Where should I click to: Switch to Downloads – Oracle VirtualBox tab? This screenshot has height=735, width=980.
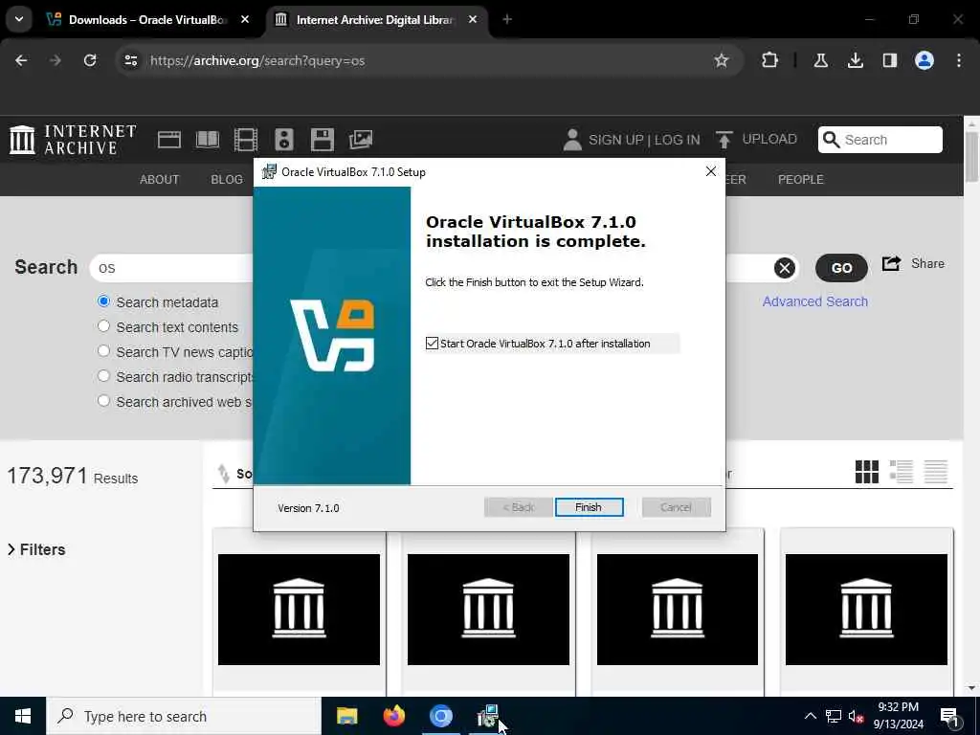click(148, 20)
